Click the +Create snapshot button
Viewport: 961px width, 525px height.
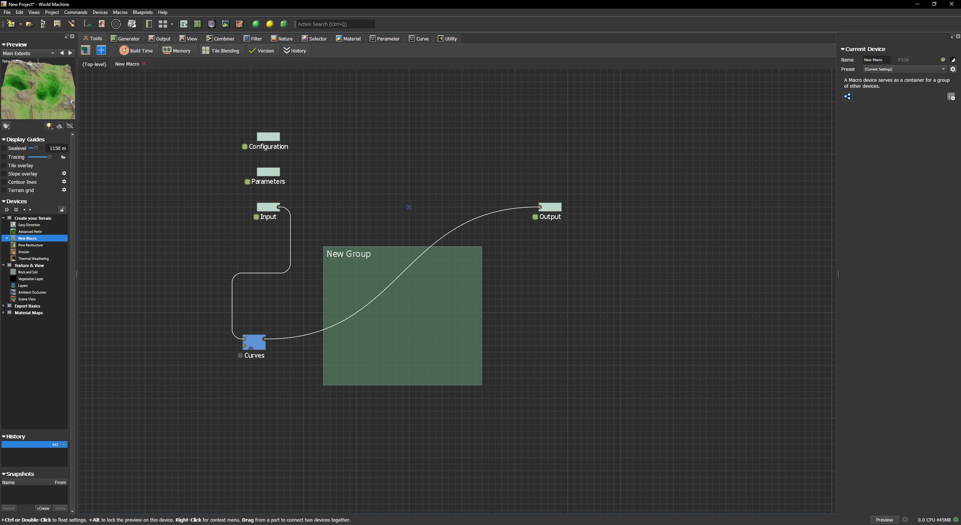(43, 508)
